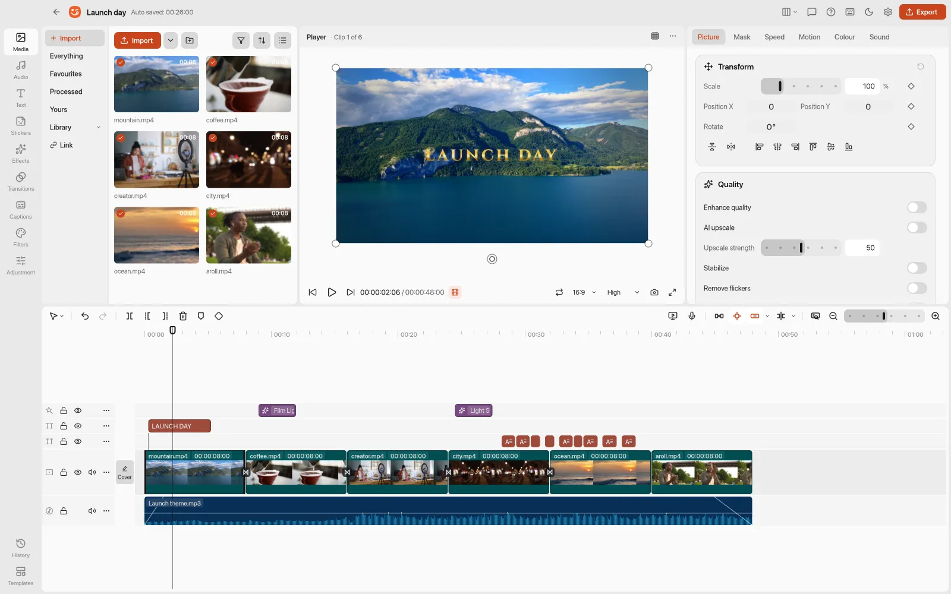The width and height of the screenshot is (951, 594).
Task: Mute the Launch theme audio track
Action: 92,511
